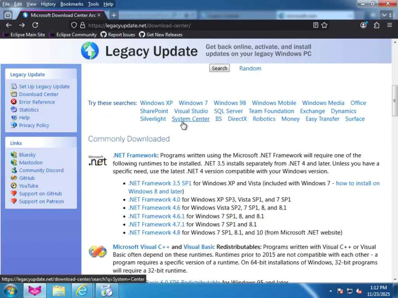Open the Microsoft Visual C++ link

pyautogui.click(x=141, y=247)
